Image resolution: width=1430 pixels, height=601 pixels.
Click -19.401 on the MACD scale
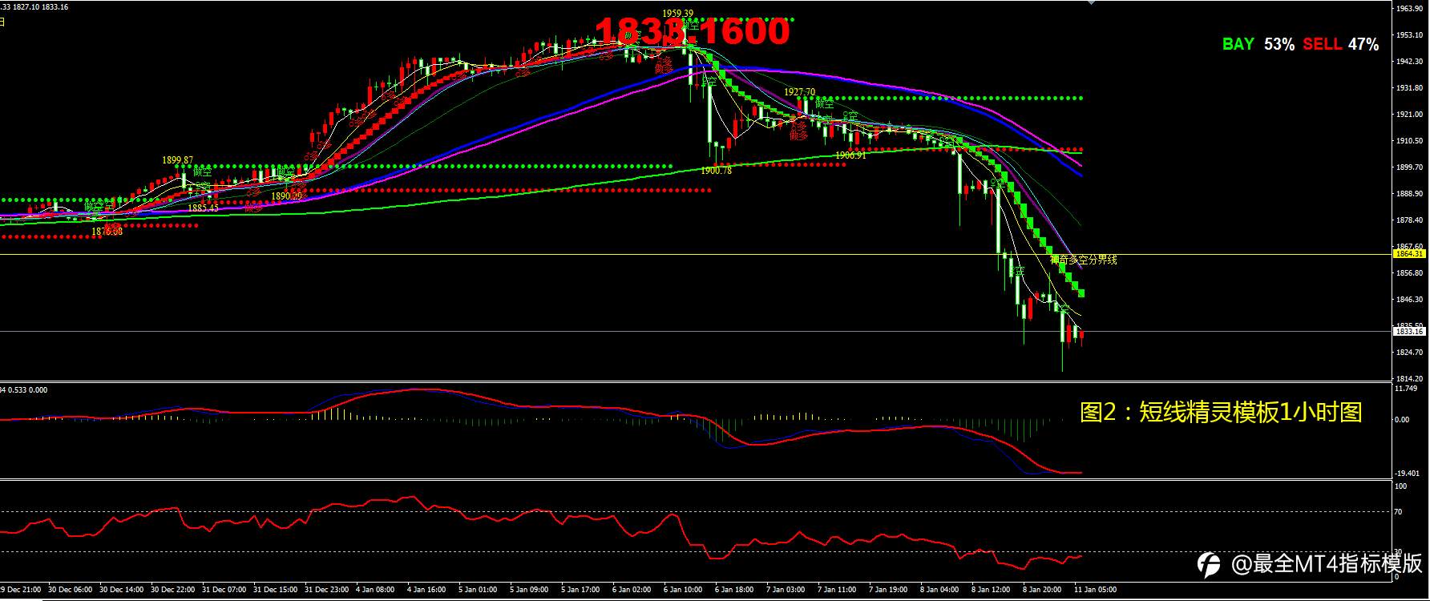coord(1408,473)
